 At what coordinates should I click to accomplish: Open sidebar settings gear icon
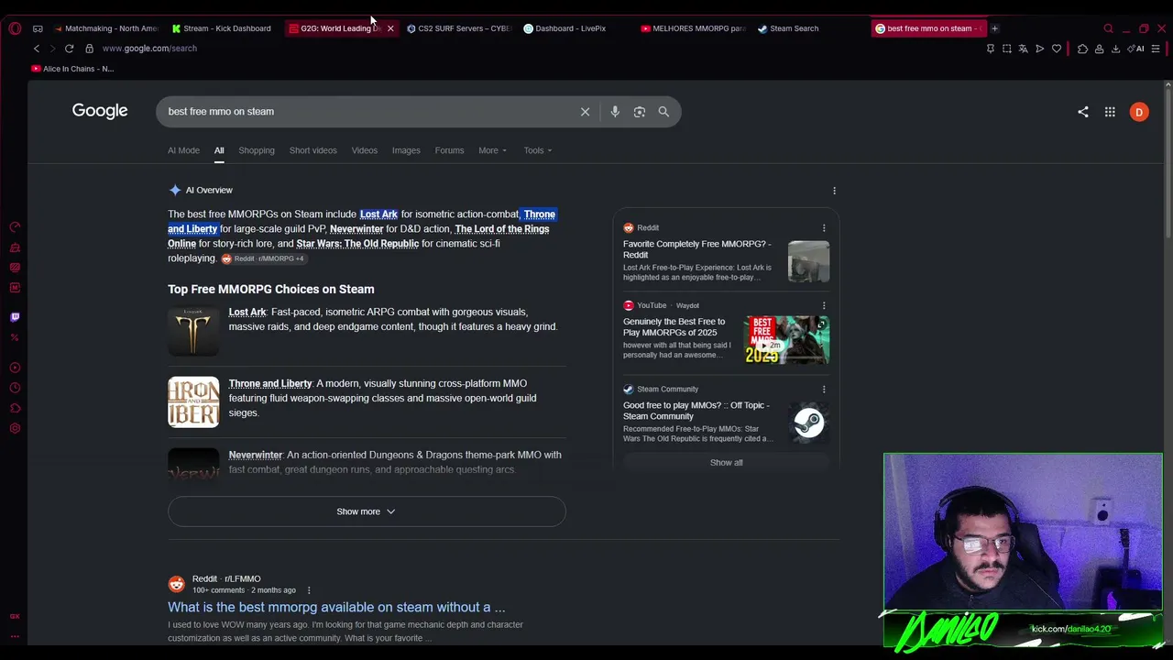coord(15,428)
